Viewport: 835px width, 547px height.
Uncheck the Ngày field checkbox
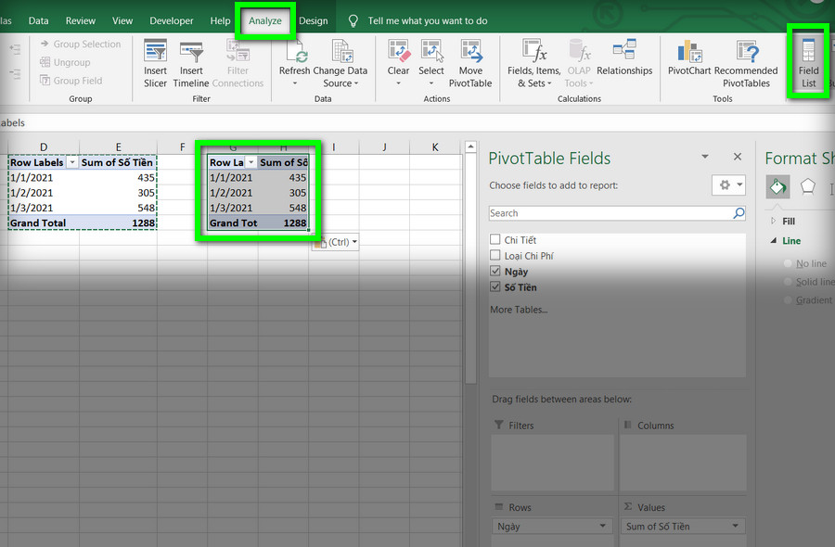tap(495, 272)
